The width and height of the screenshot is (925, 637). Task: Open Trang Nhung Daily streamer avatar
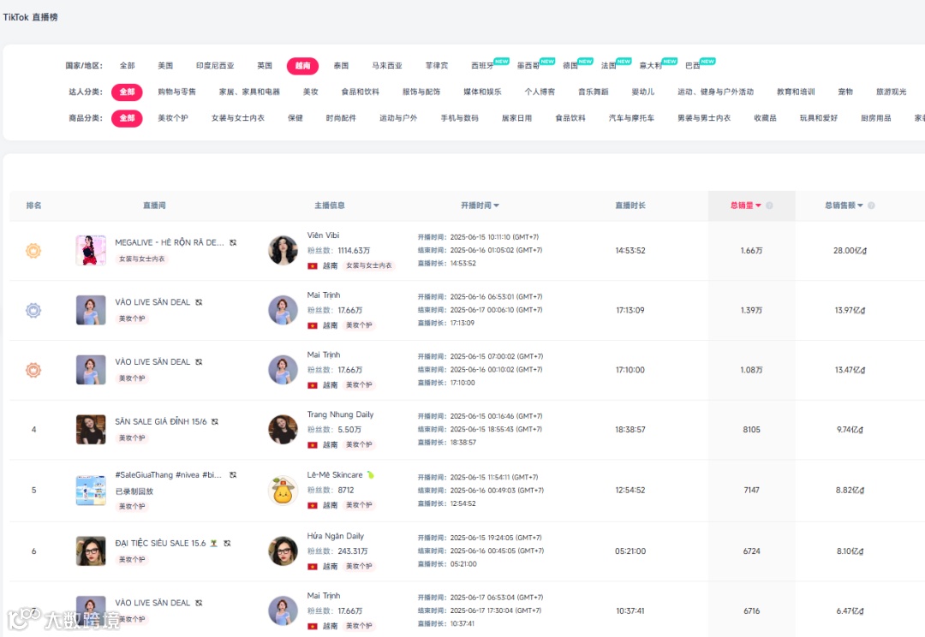pyautogui.click(x=283, y=430)
